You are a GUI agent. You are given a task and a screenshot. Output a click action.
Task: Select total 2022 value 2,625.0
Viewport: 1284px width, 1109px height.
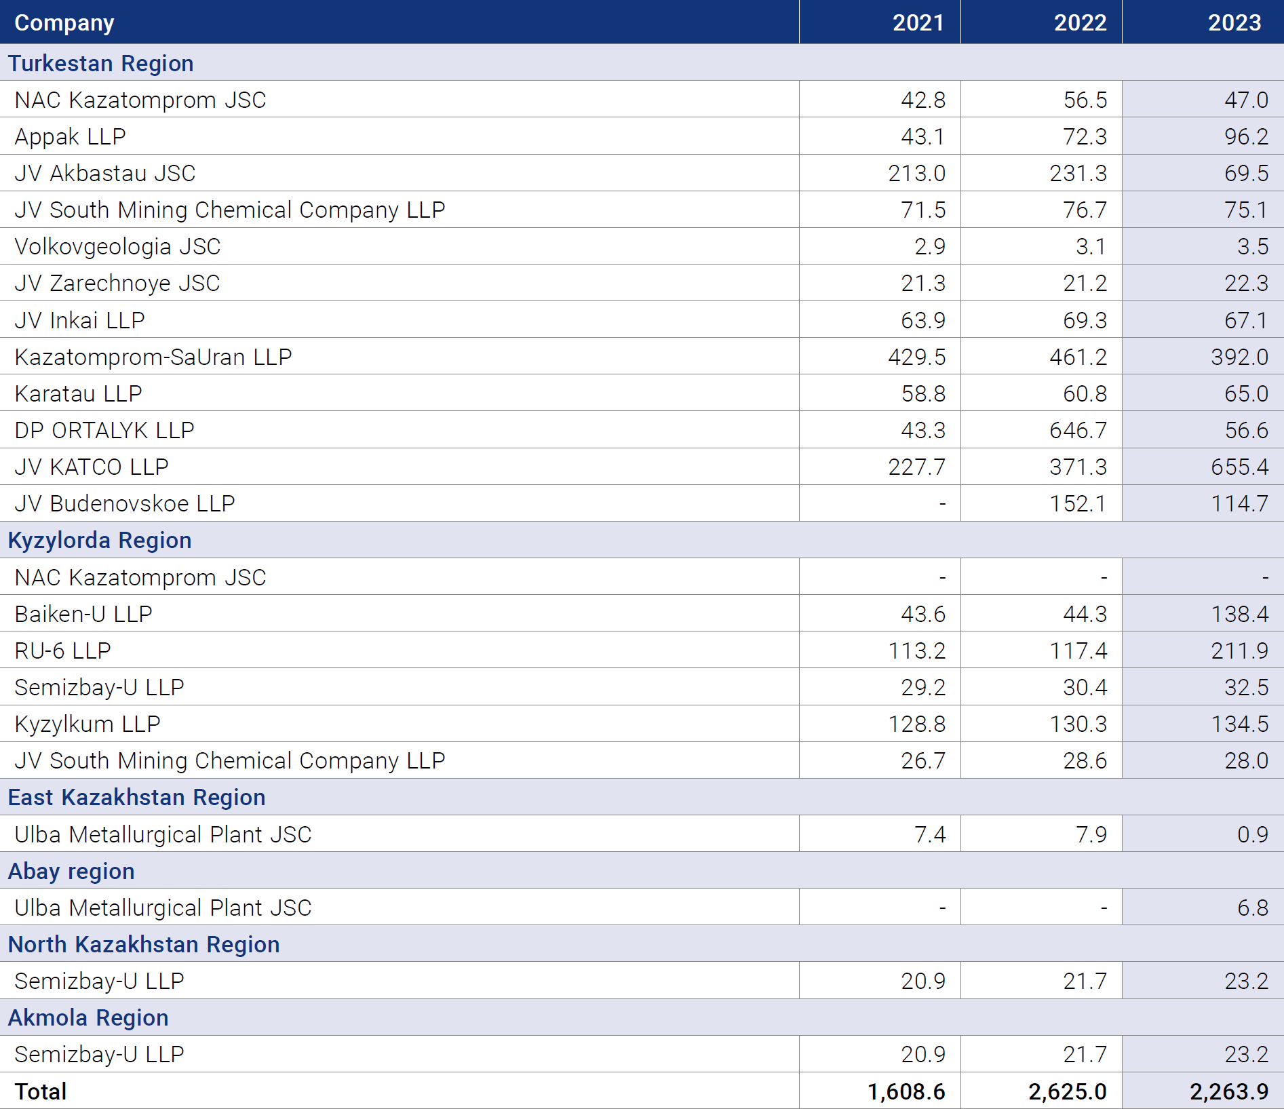1068,1091
